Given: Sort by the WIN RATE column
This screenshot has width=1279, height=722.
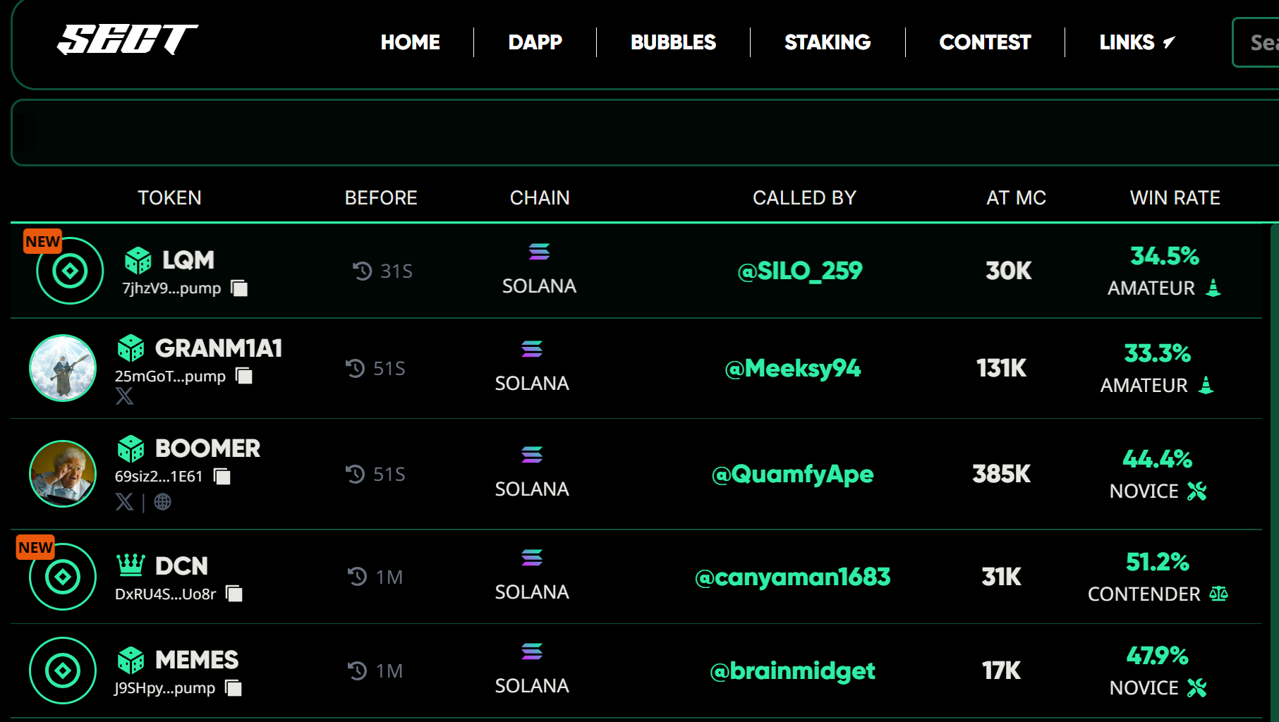Looking at the screenshot, I should tap(1175, 198).
